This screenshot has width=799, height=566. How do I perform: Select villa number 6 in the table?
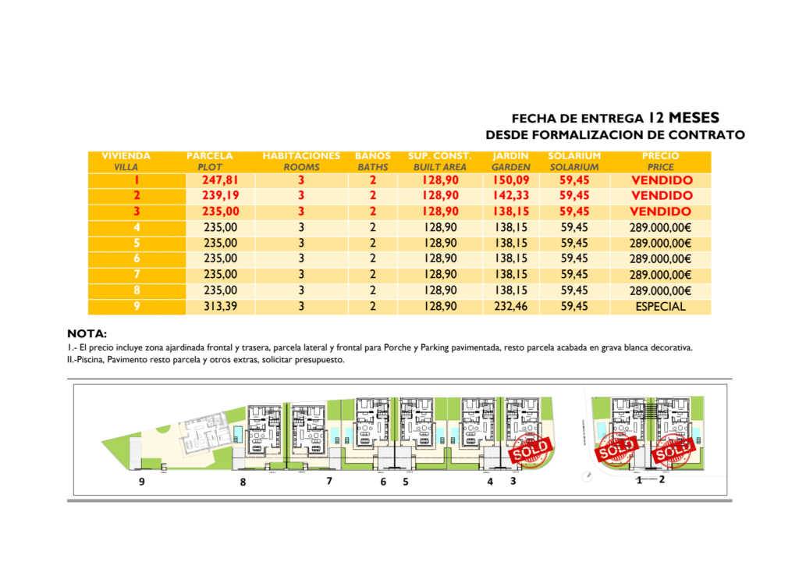[137, 259]
